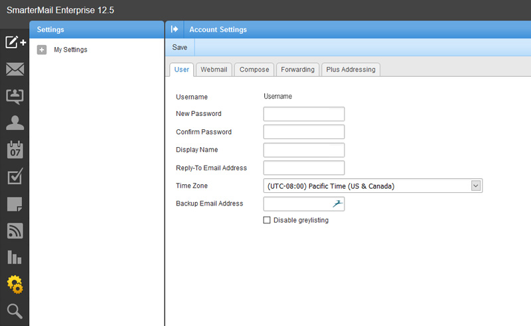Open the Tasks checkmark icon
Screen dimensions: 531x326
(15, 176)
